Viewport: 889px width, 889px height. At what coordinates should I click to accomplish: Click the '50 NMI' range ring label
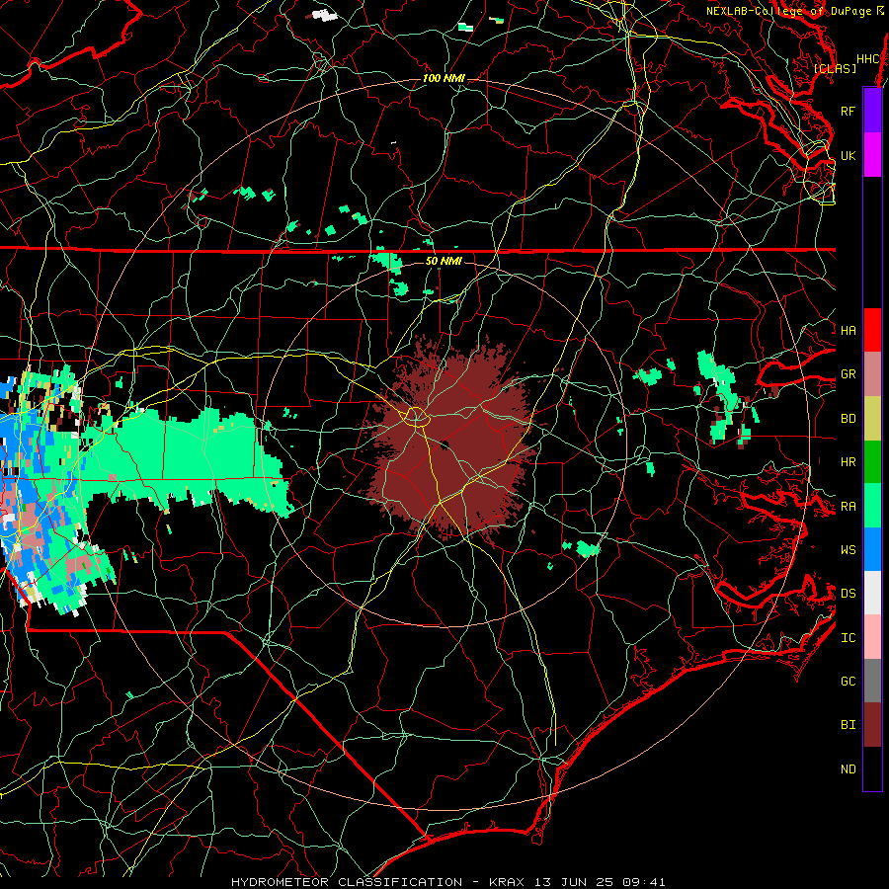coord(444,261)
